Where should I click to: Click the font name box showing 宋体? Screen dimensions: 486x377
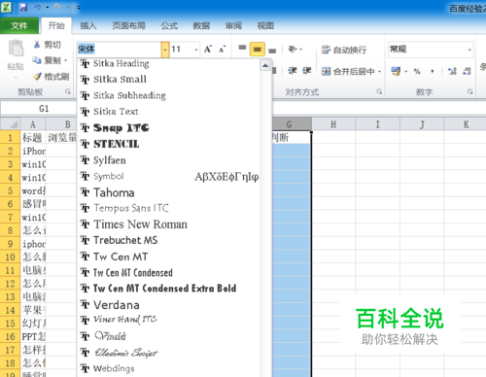pyautogui.click(x=119, y=50)
